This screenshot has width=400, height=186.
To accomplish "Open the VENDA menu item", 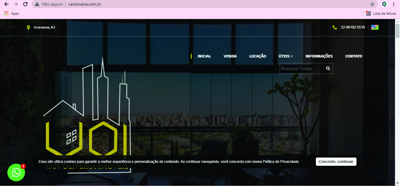I will click(230, 56).
